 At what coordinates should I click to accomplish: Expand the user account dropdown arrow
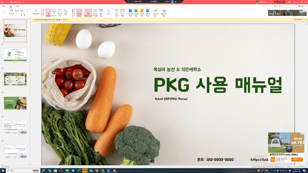(x=271, y=2)
